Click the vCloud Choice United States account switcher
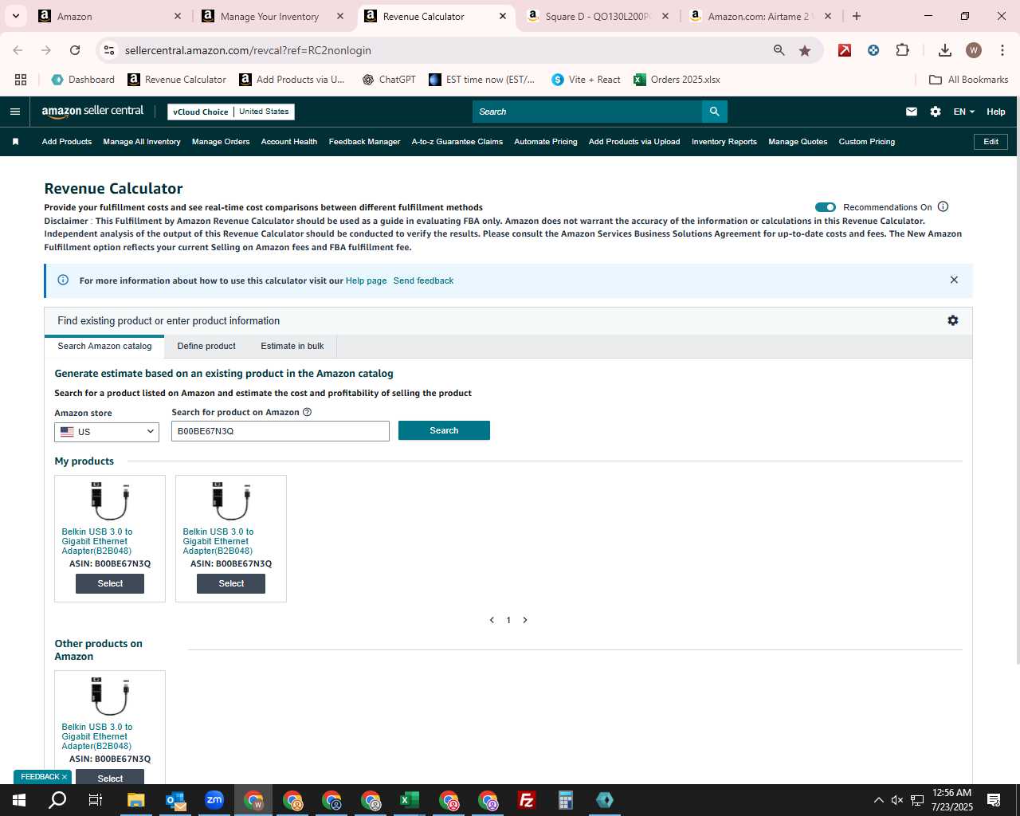Screen dimensions: 1020x816 [x=231, y=112]
